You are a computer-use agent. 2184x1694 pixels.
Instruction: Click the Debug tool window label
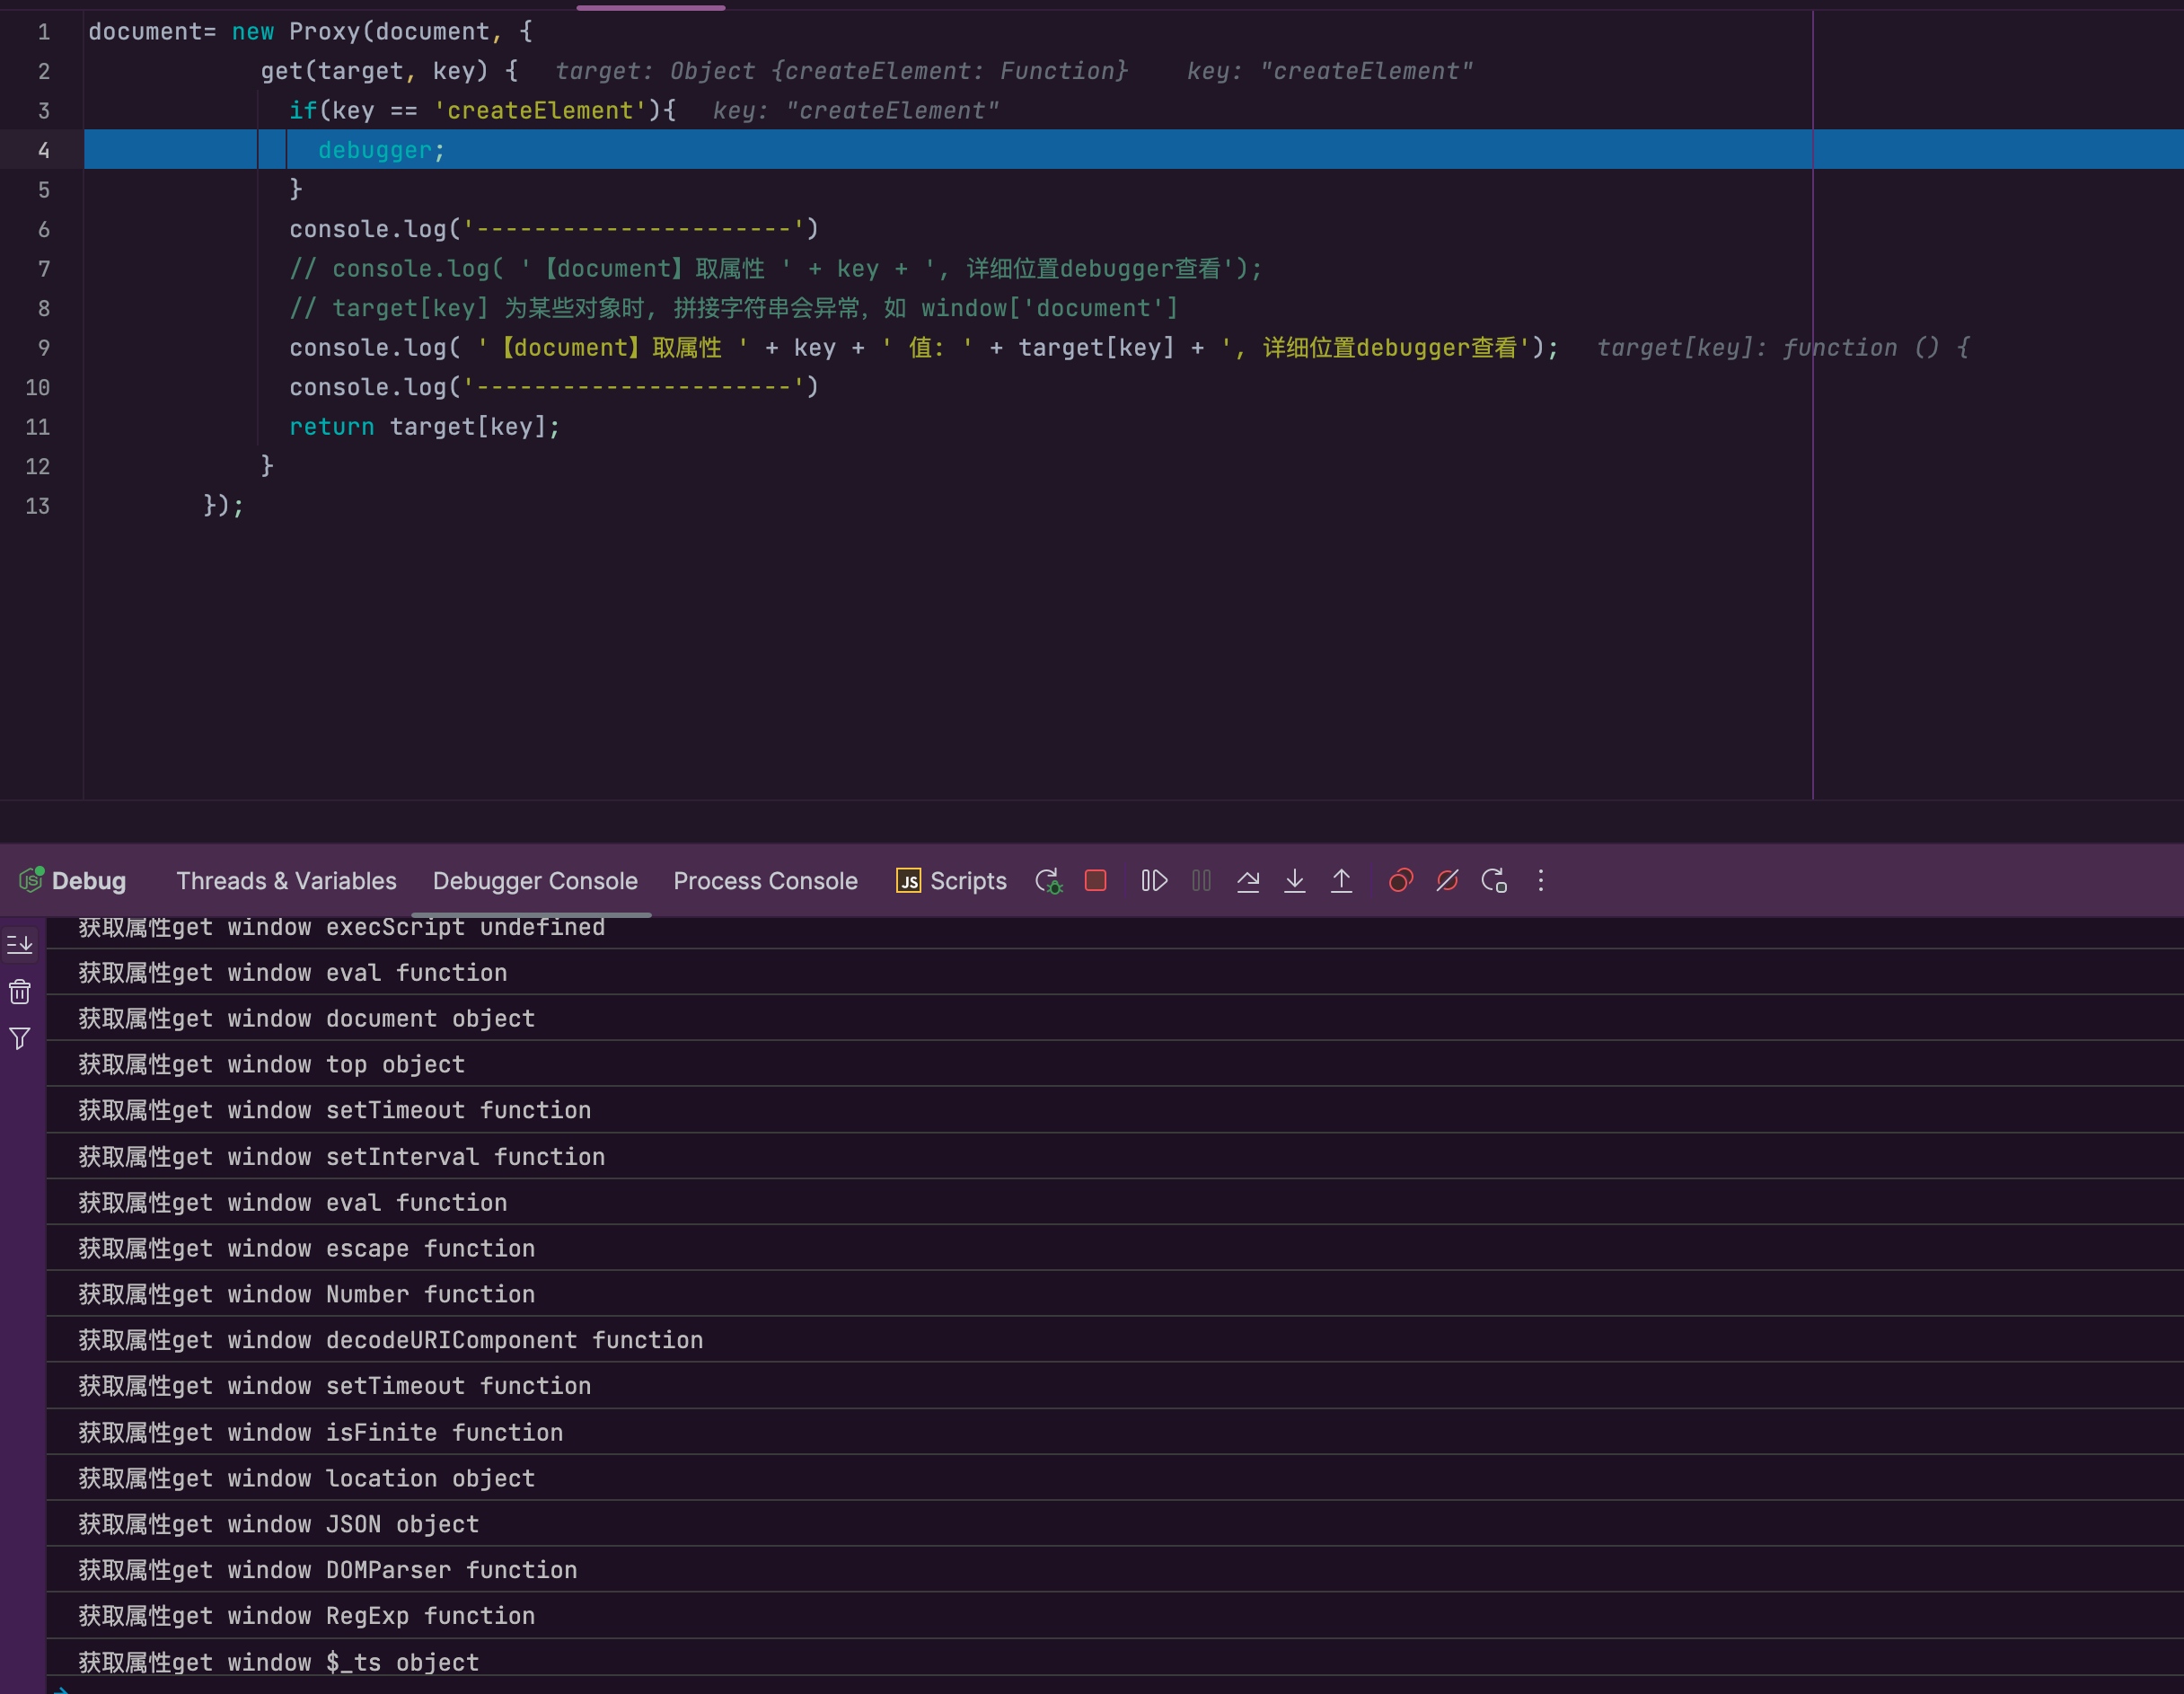pos(73,881)
